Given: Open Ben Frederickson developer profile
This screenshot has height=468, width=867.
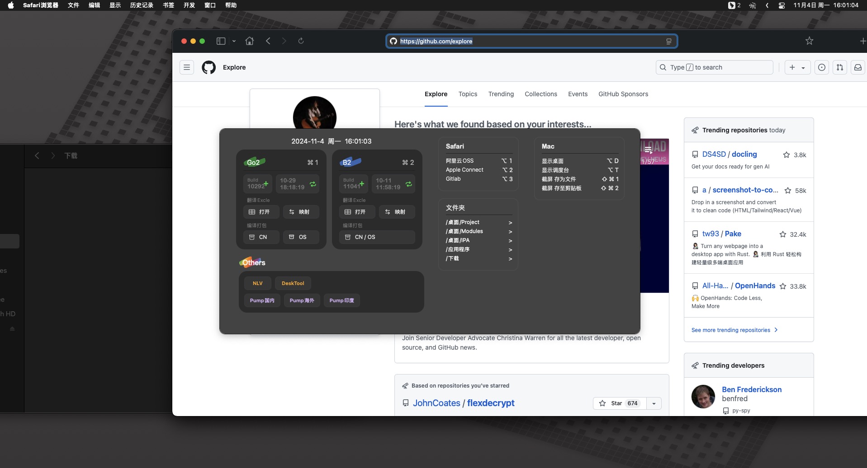Looking at the screenshot, I should tap(752, 389).
